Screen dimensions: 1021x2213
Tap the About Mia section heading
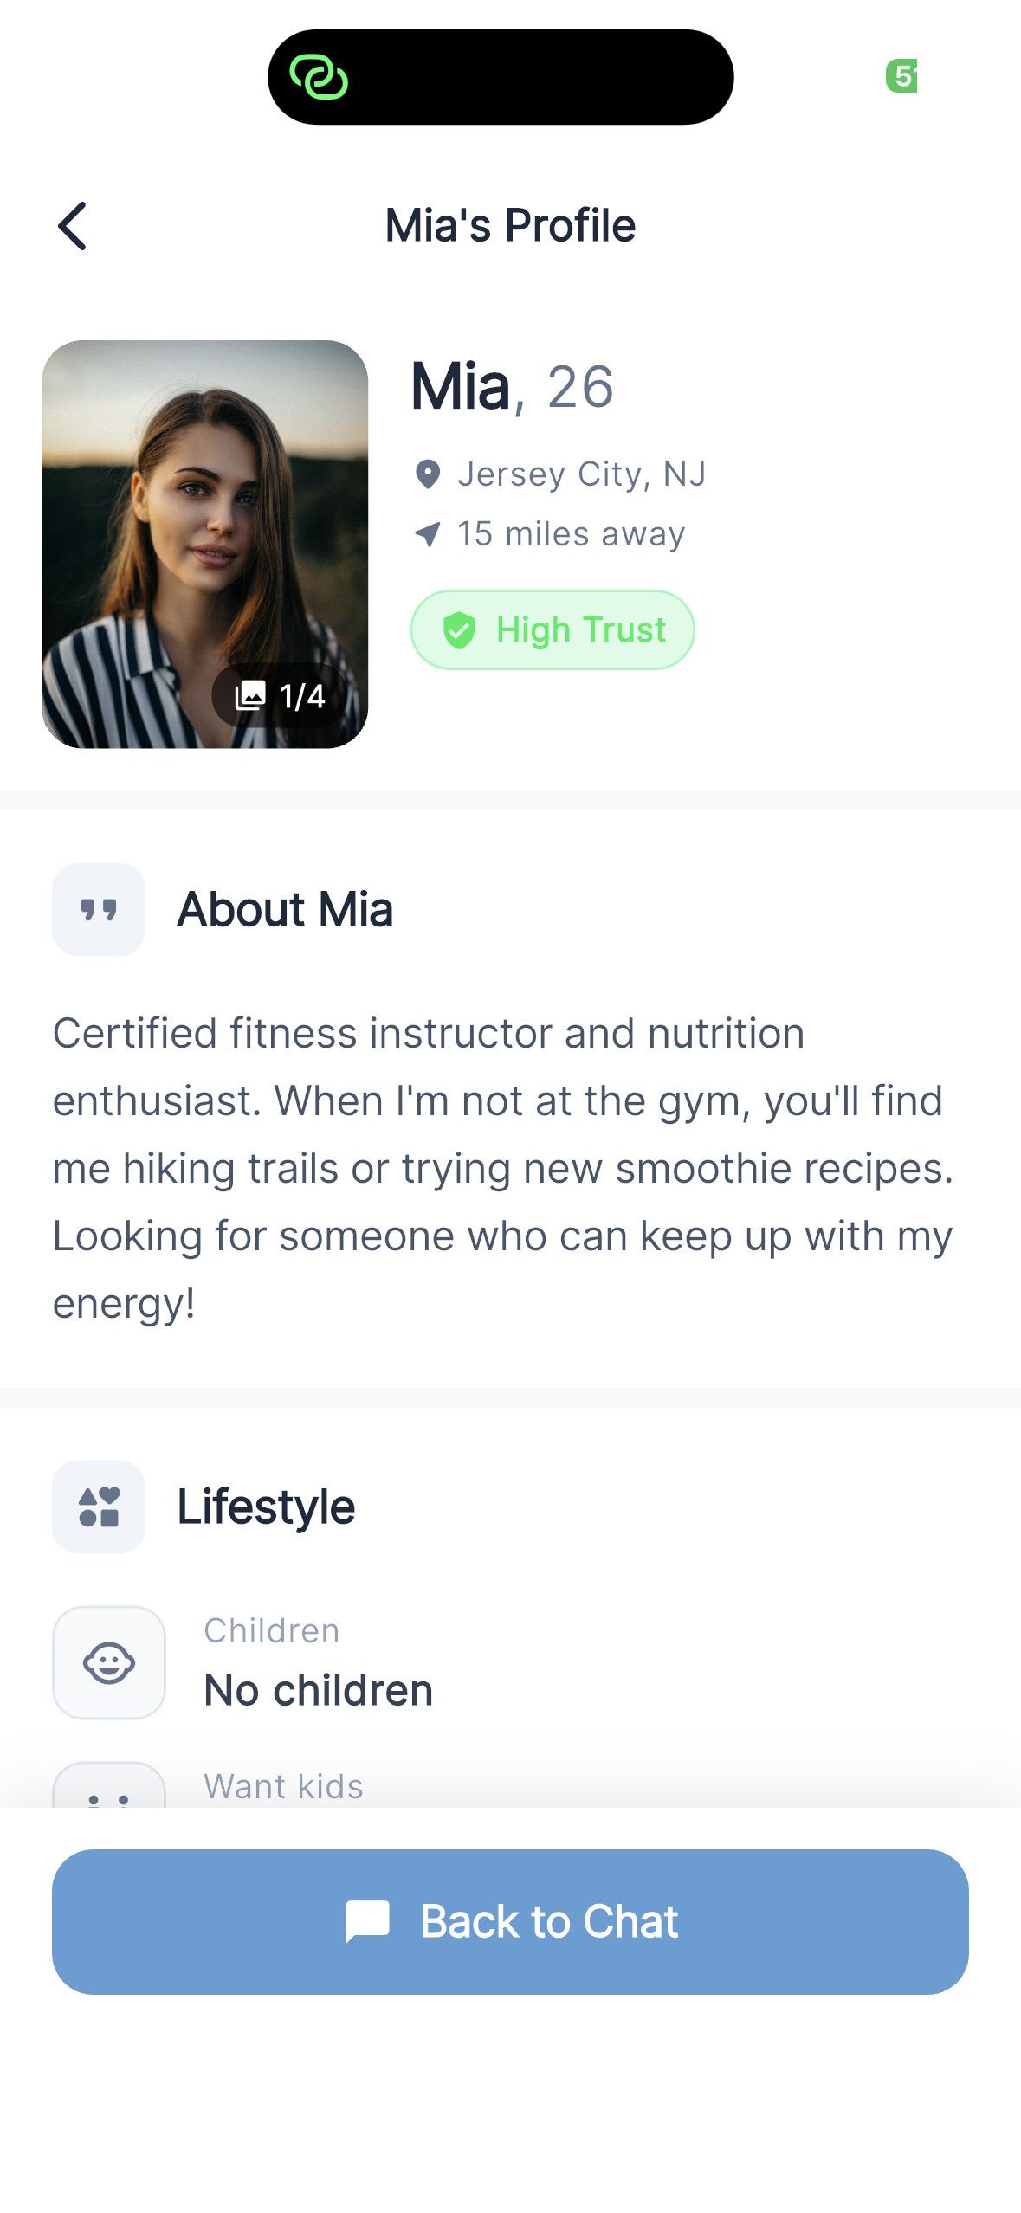click(285, 910)
